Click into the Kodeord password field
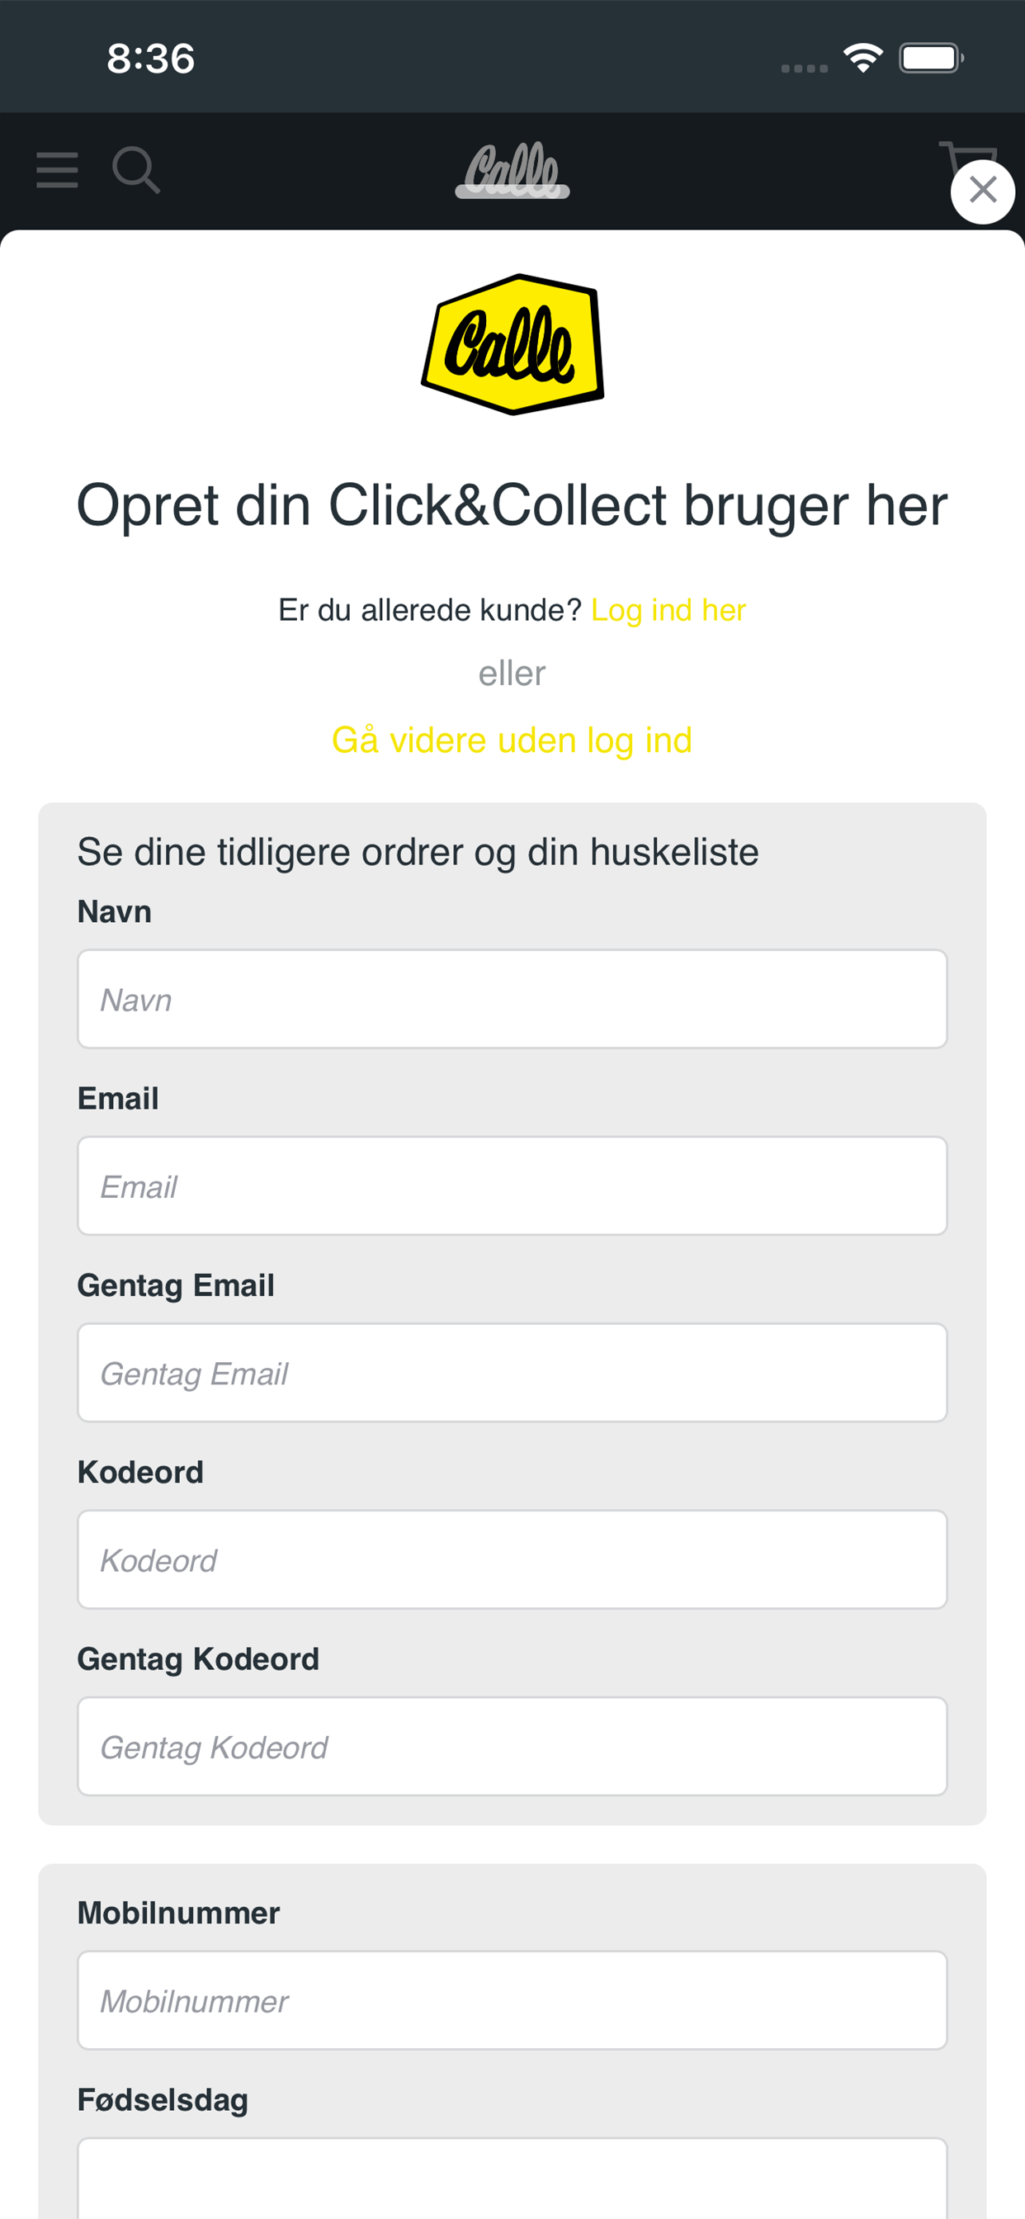This screenshot has height=2219, width=1025. tap(512, 1560)
